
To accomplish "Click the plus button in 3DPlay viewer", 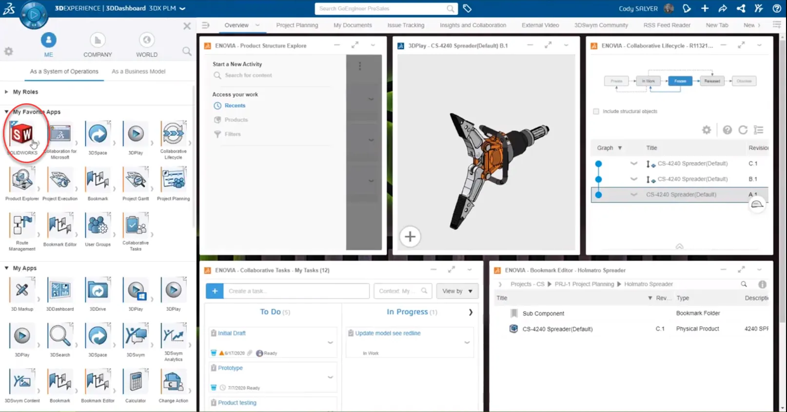I will [410, 237].
